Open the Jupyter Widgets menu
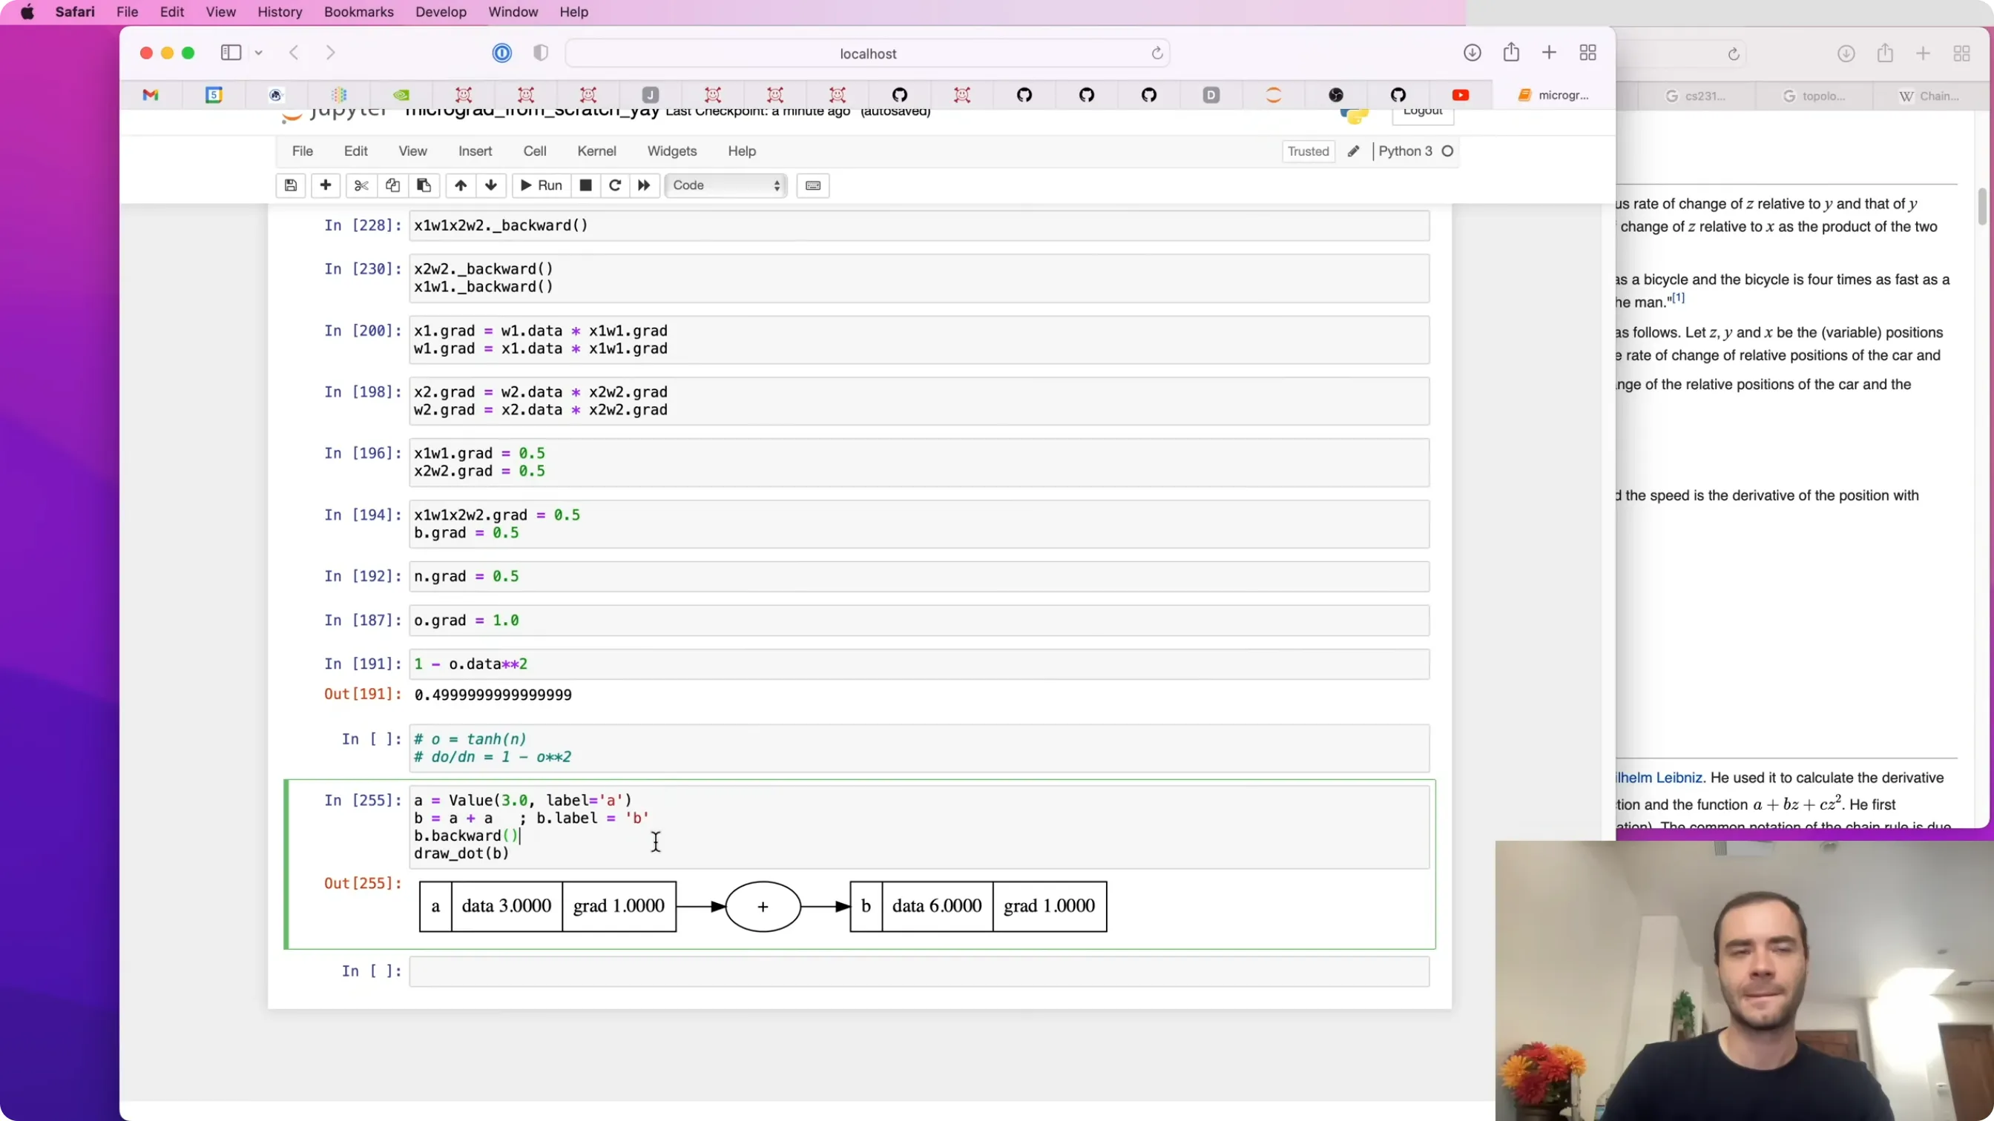 click(x=672, y=152)
